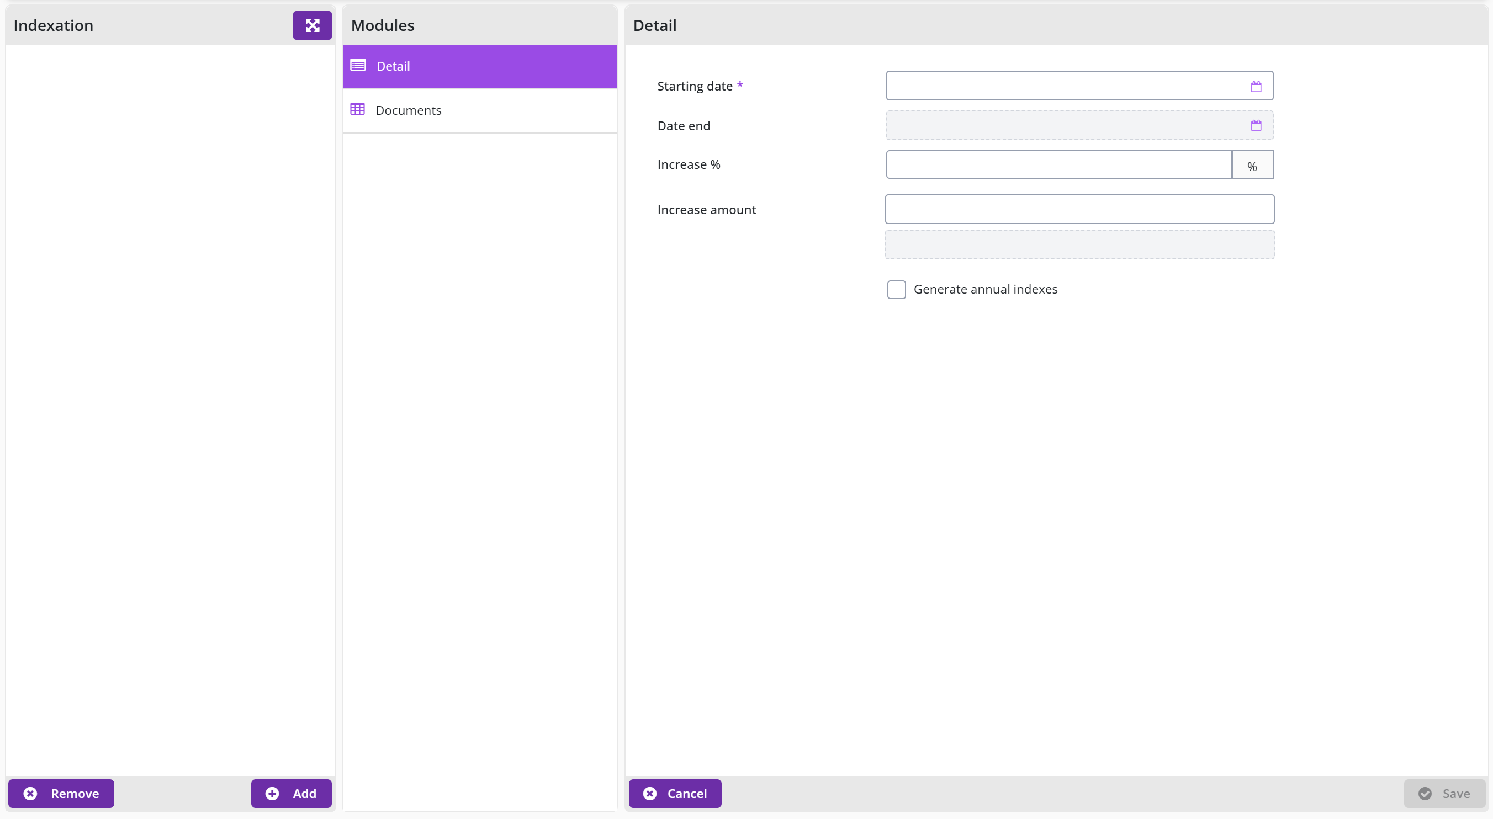Click the Detail module list icon
This screenshot has height=819, width=1493.
tap(358, 66)
